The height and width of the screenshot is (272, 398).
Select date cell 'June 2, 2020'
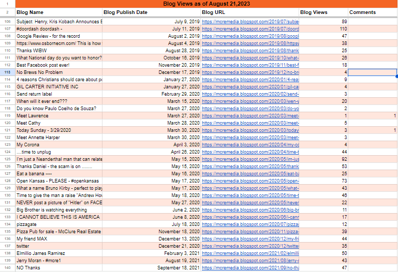click(151, 210)
